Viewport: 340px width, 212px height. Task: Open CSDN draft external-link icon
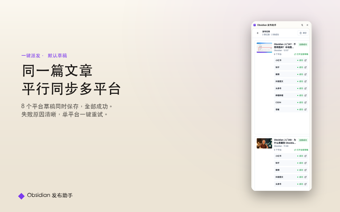pyautogui.click(x=305, y=103)
